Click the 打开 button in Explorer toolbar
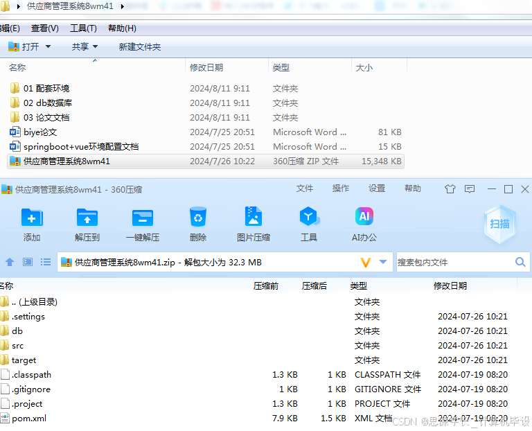Viewport: 532px width, 431px height. click(x=24, y=46)
